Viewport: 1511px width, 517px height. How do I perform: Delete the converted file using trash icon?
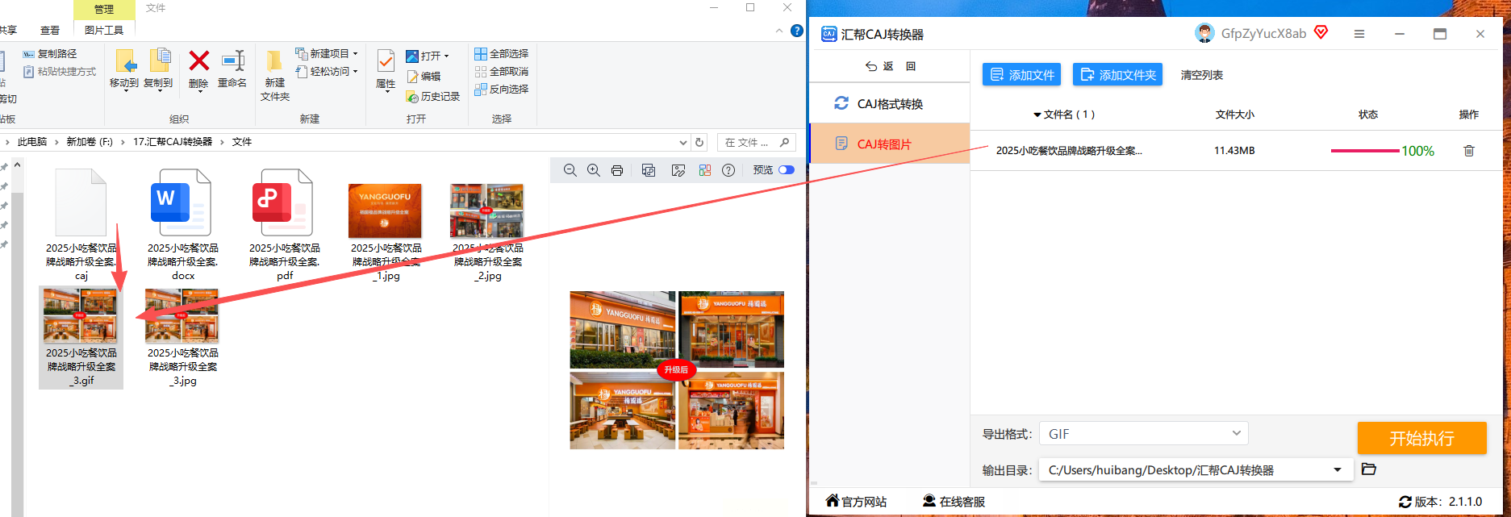1469,151
